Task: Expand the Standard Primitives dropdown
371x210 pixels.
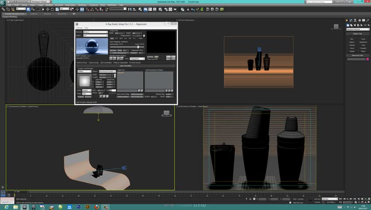Action: coord(357,29)
